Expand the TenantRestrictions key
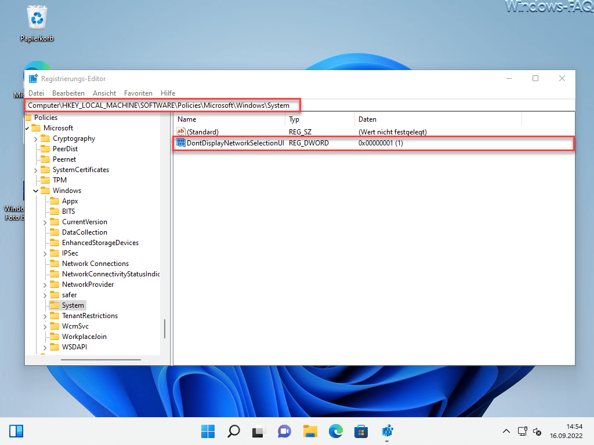Screen dimensions: 594x445 point(45,316)
